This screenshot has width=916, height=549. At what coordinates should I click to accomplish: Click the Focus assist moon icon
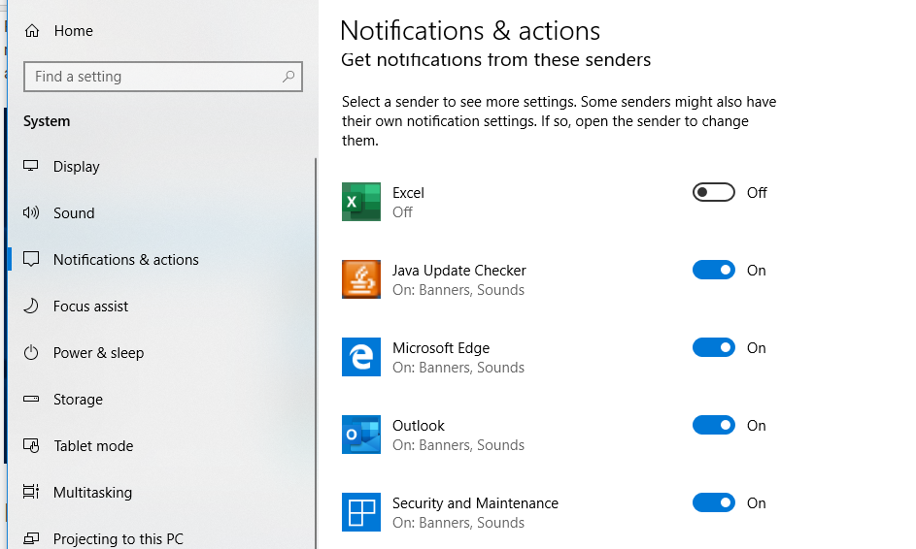(31, 306)
